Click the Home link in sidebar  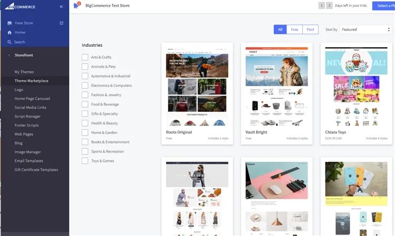(x=20, y=33)
